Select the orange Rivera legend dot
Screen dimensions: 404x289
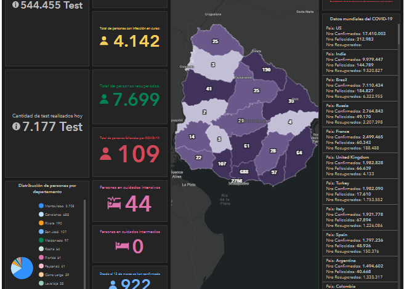pyautogui.click(x=41, y=223)
